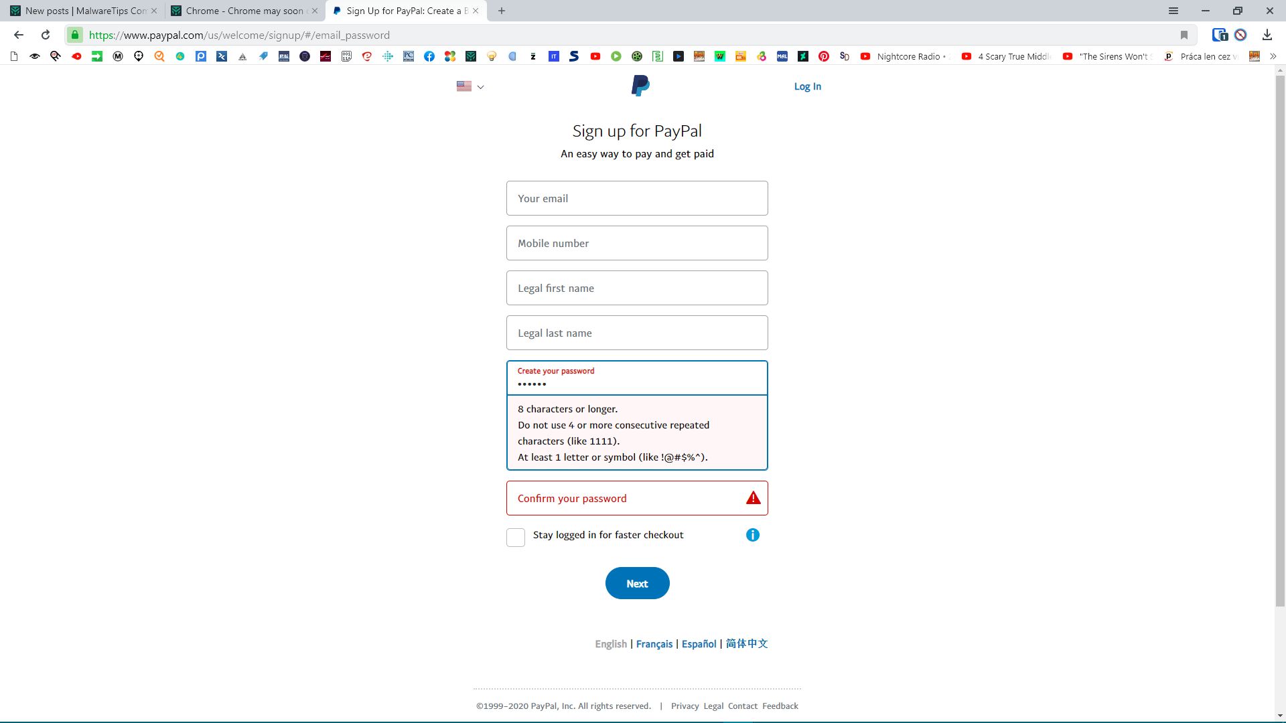Open The Sirens Won't bookmark
Screen dimensions: 1286x723
pos(1107,57)
